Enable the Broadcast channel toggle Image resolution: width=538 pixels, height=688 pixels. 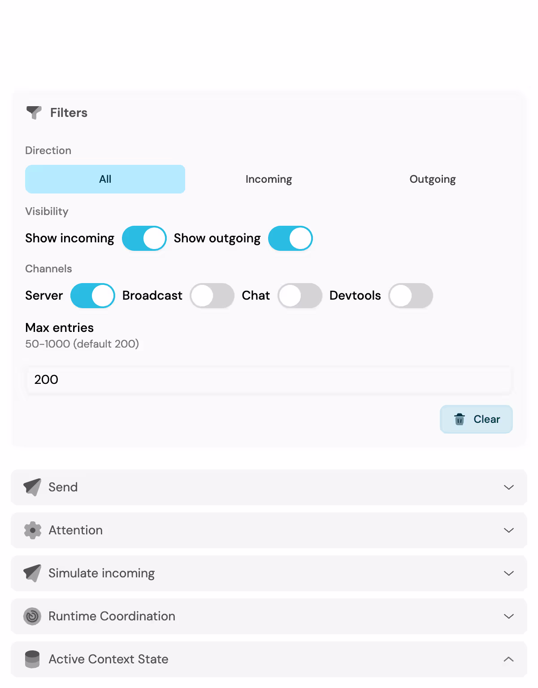[x=212, y=296]
